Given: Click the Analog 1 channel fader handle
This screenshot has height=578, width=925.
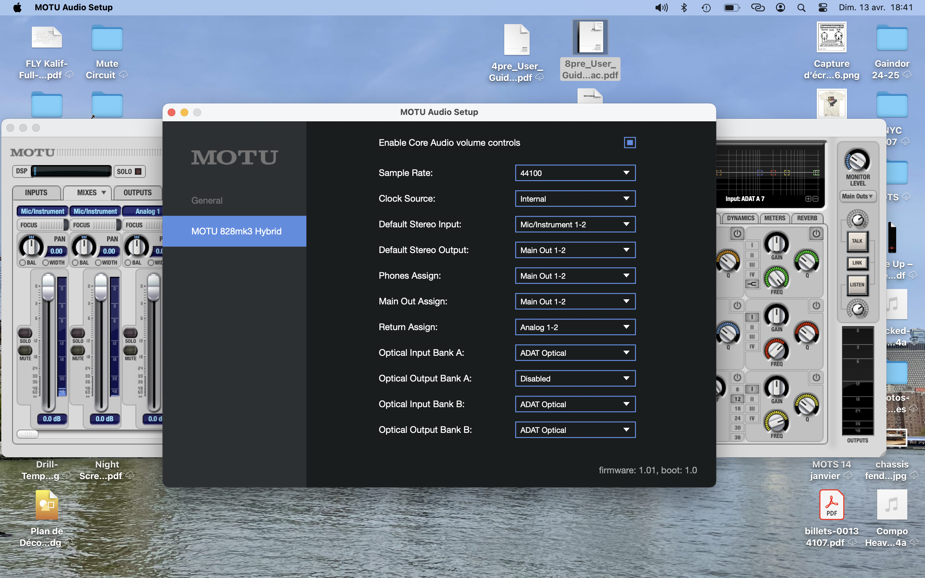Looking at the screenshot, I should coord(153,287).
